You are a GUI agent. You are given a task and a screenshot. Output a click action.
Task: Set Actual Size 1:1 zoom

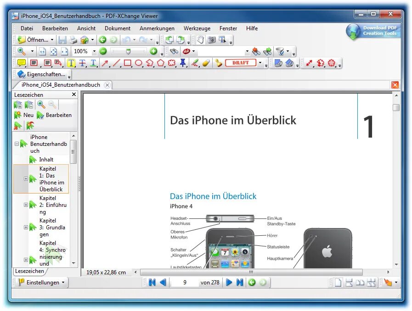(x=42, y=51)
